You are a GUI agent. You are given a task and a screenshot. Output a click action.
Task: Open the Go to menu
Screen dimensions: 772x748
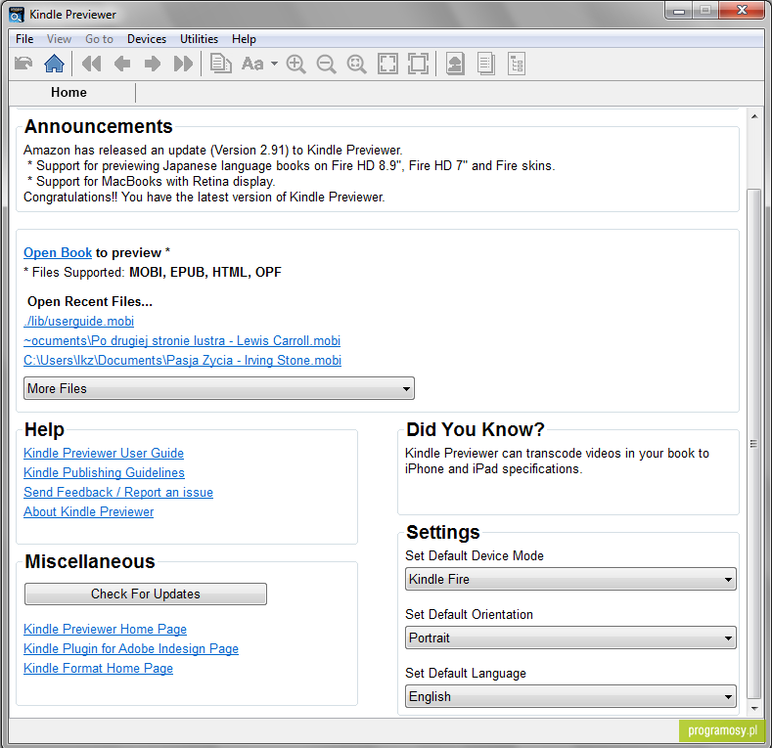(x=100, y=39)
